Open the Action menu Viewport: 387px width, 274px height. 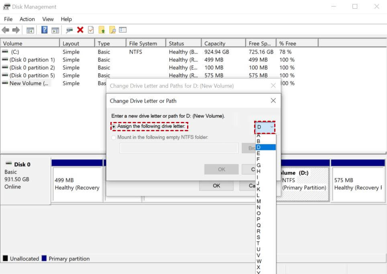pyautogui.click(x=27, y=19)
